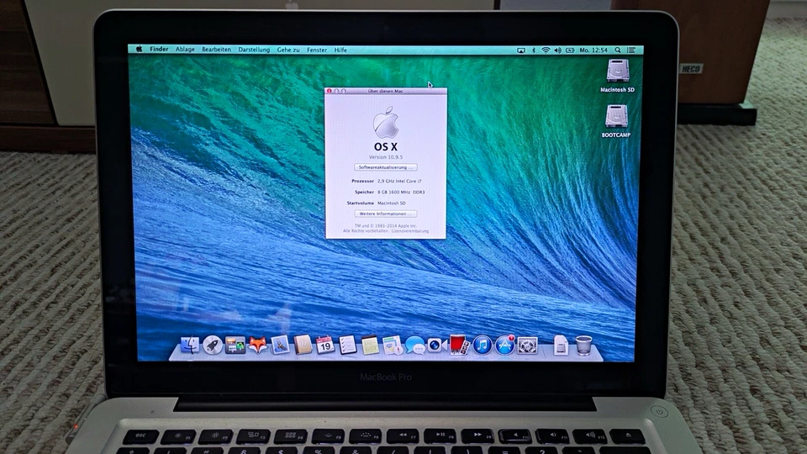The width and height of the screenshot is (807, 454).
Task: Launch Launchpad rocket icon in dock
Action: pos(212,346)
